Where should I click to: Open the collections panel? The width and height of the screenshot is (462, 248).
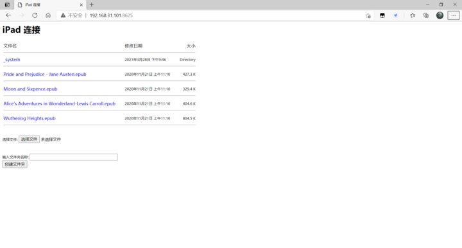pos(426,15)
